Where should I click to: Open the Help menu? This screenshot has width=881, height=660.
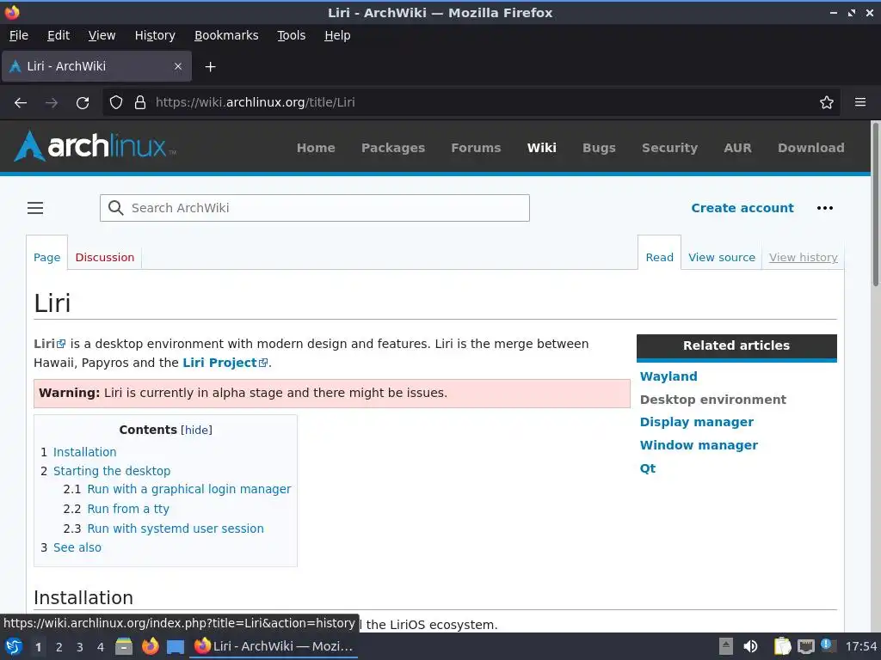(337, 35)
